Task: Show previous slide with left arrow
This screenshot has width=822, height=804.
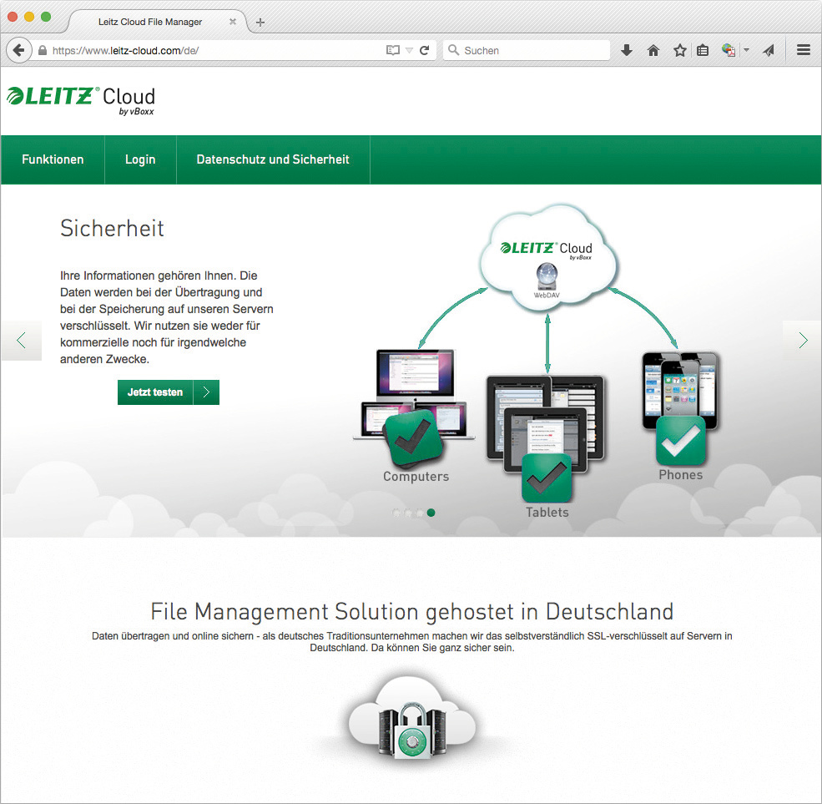Action: coord(21,341)
